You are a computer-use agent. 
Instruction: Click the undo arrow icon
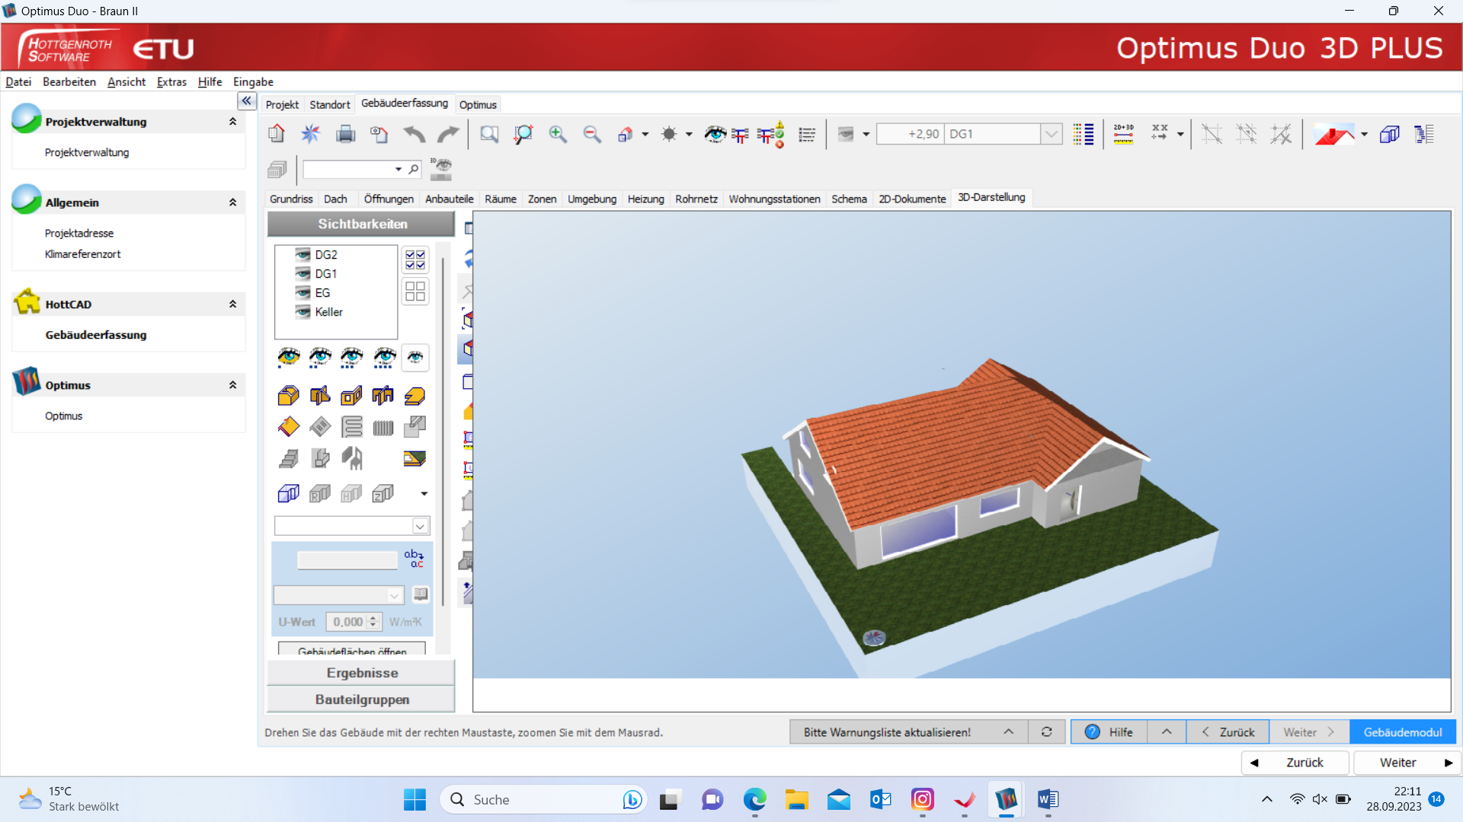coord(414,135)
